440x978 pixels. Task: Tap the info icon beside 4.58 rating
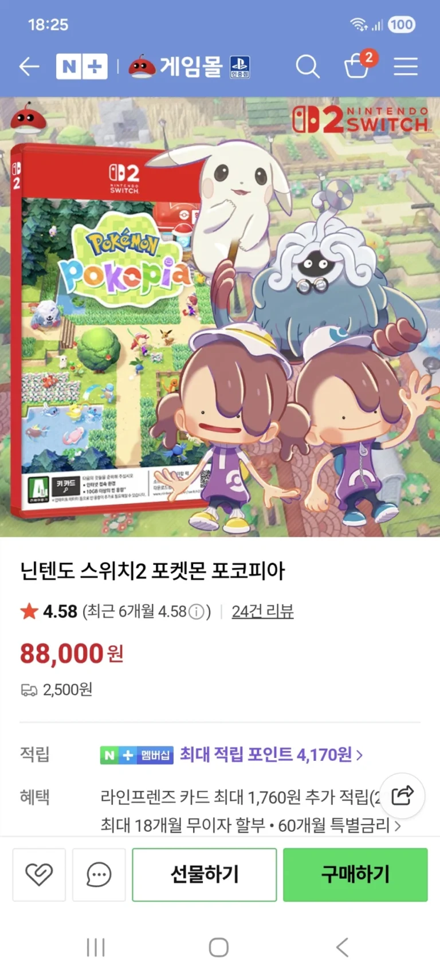(197, 612)
